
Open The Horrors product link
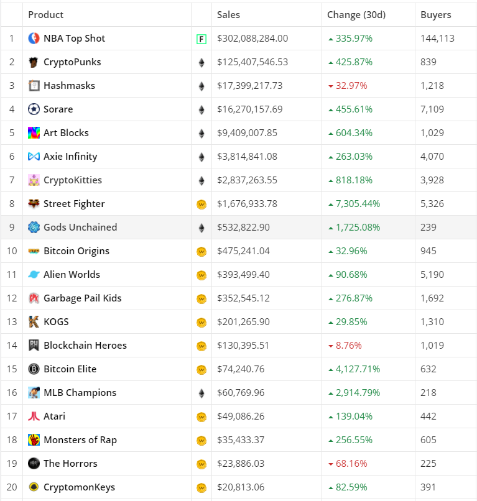pyautogui.click(x=70, y=464)
